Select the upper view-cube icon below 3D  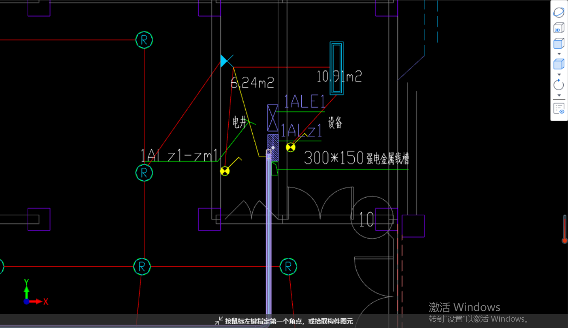click(559, 43)
